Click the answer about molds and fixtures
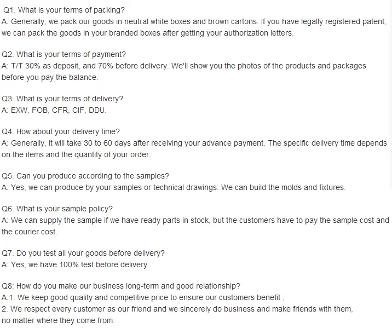The height and width of the screenshot is (328, 392). tap(173, 187)
